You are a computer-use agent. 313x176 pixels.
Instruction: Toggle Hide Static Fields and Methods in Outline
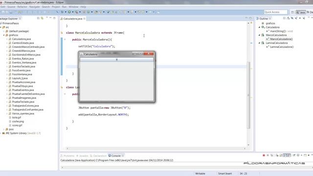296,18
